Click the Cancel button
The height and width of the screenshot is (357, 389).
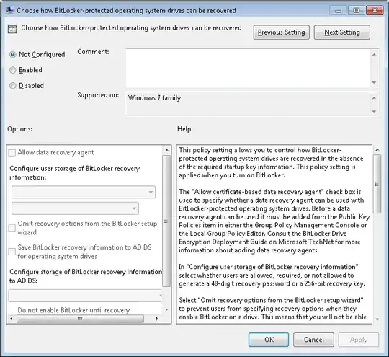(313, 340)
